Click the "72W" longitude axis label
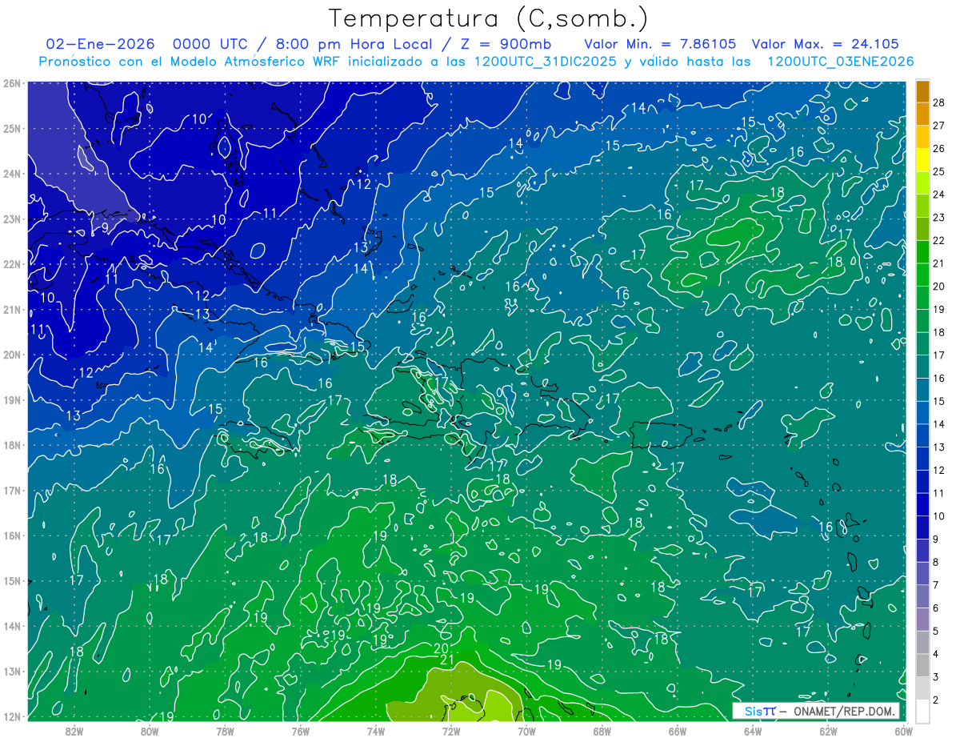The height and width of the screenshot is (742, 960). pyautogui.click(x=451, y=730)
